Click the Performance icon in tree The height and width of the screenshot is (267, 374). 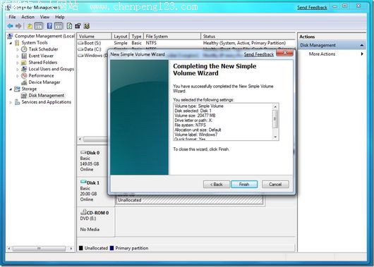tap(24, 75)
